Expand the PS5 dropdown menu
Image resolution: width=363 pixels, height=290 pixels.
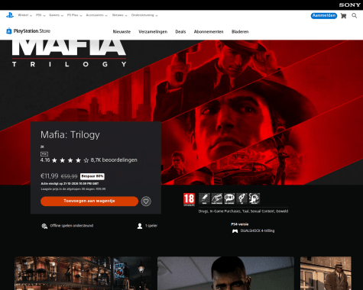click(x=41, y=15)
